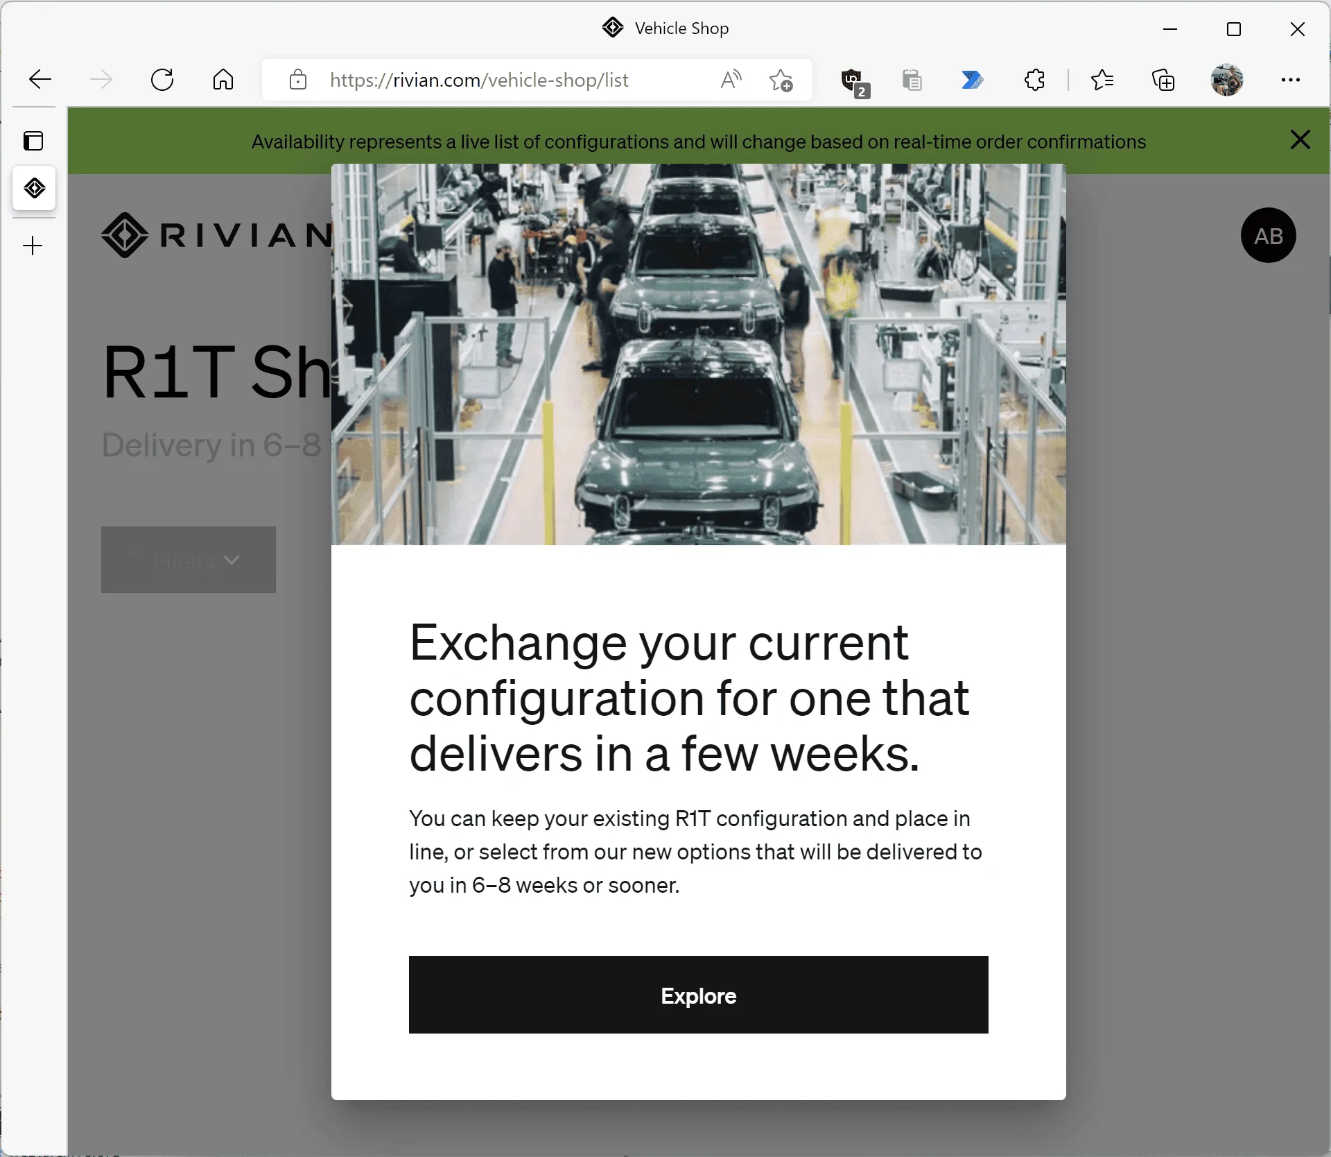
Task: Reload the Vehicle Shop page
Action: point(162,80)
